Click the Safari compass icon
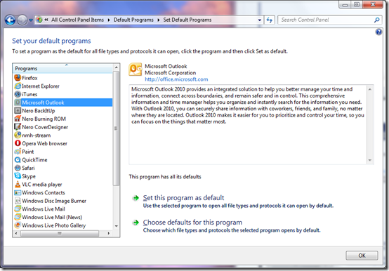Screen dimensions: 389x271 tap(18, 168)
